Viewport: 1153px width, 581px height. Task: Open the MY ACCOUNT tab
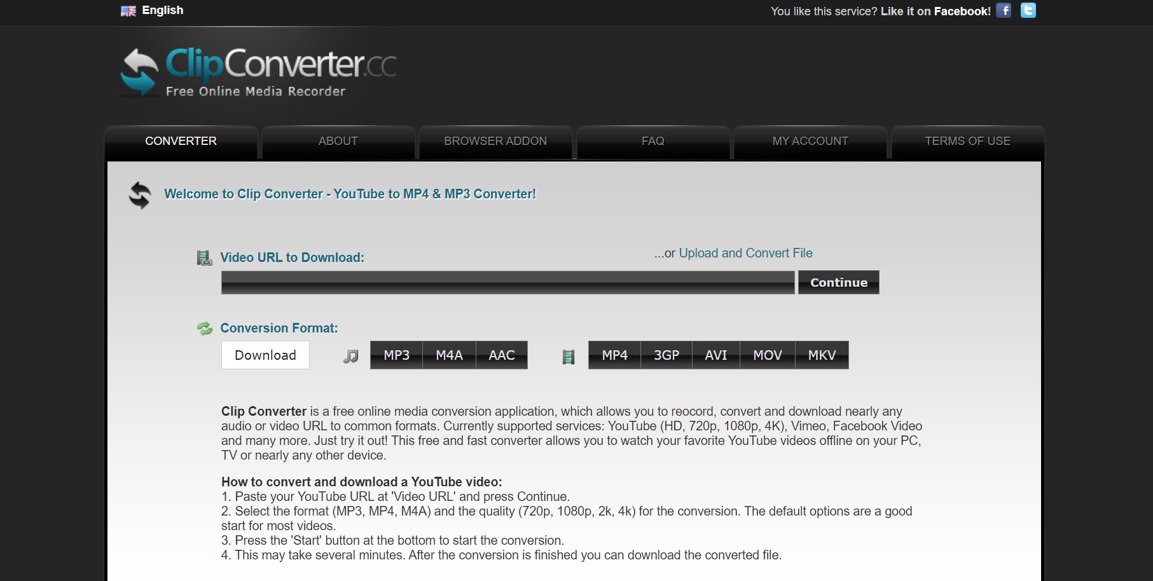tap(810, 141)
